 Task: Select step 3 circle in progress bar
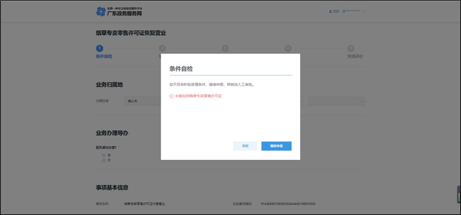[225, 48]
